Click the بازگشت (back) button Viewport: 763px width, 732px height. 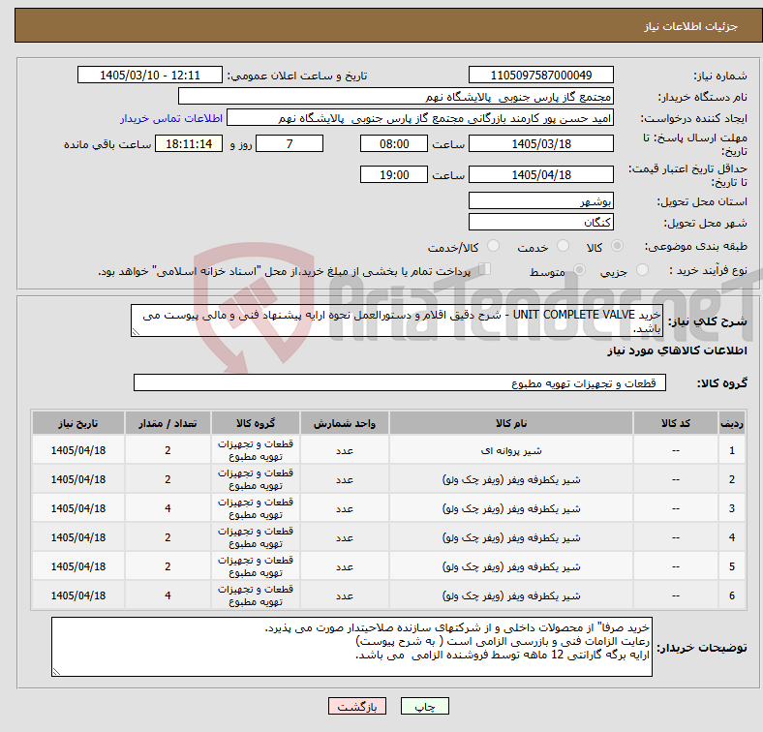[357, 706]
